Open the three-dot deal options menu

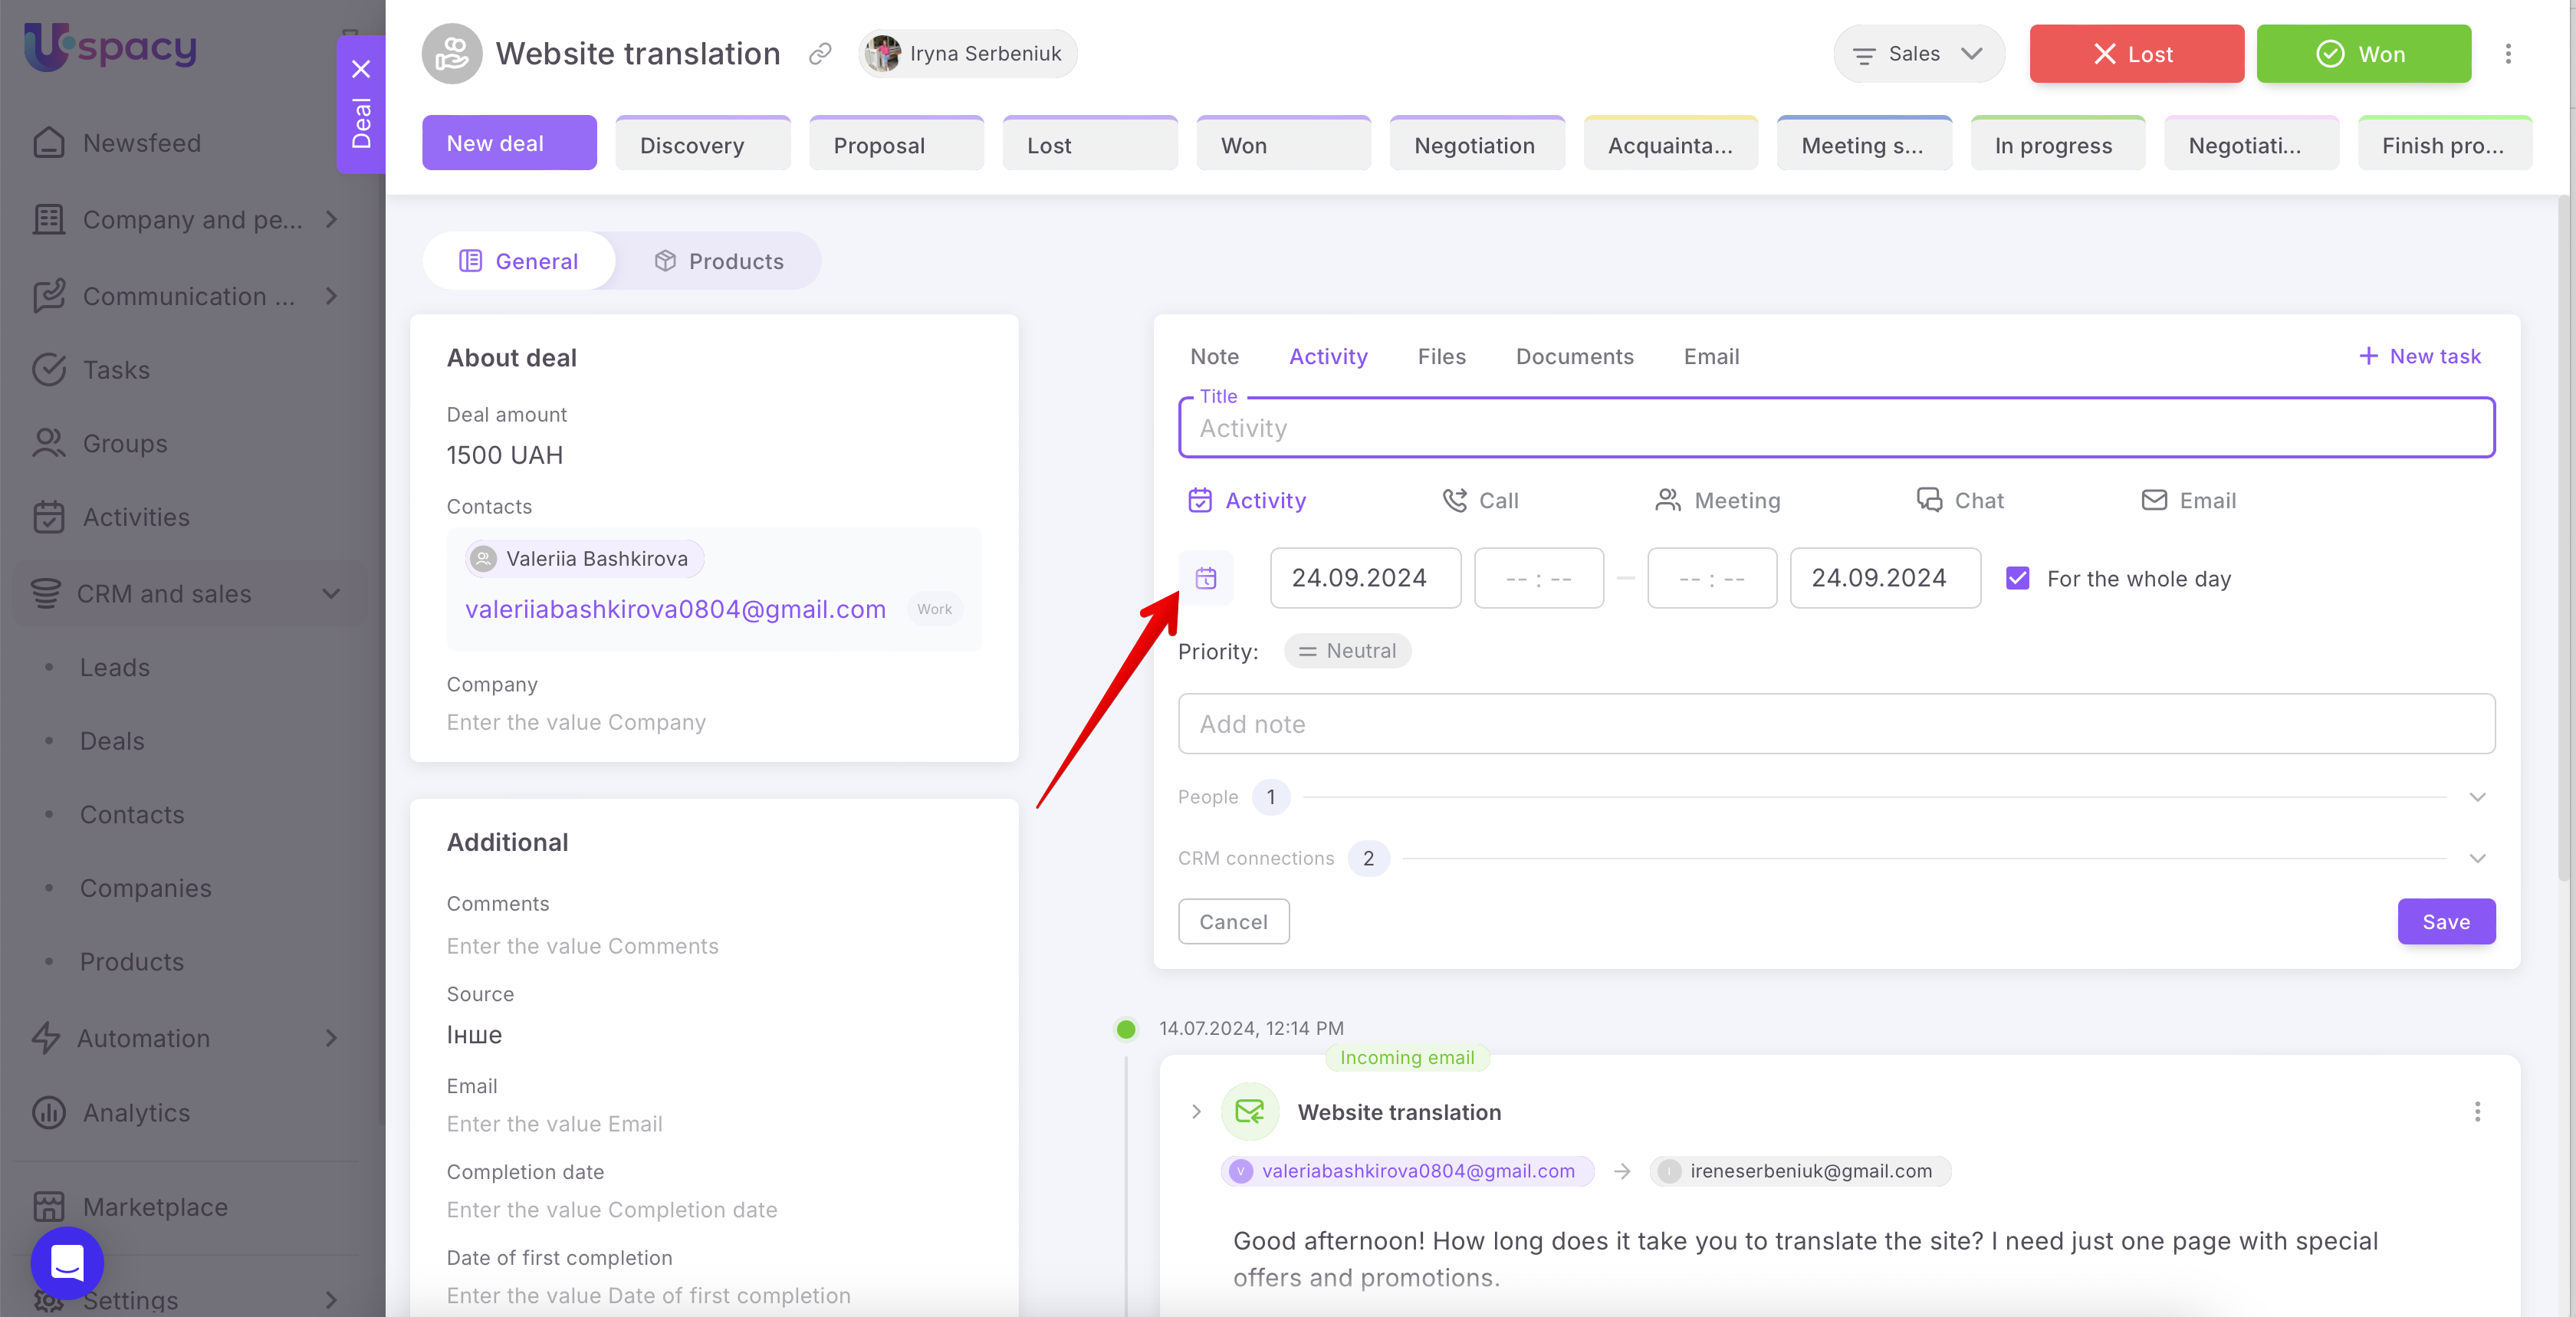click(2507, 54)
